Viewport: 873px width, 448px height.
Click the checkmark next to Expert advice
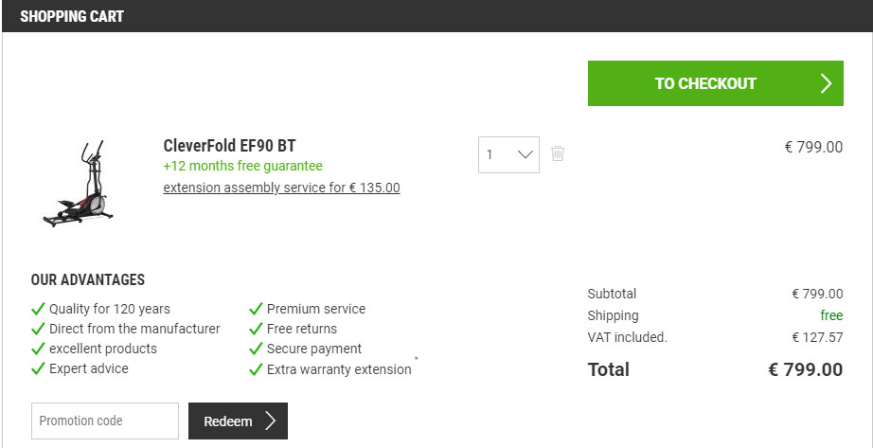click(38, 368)
